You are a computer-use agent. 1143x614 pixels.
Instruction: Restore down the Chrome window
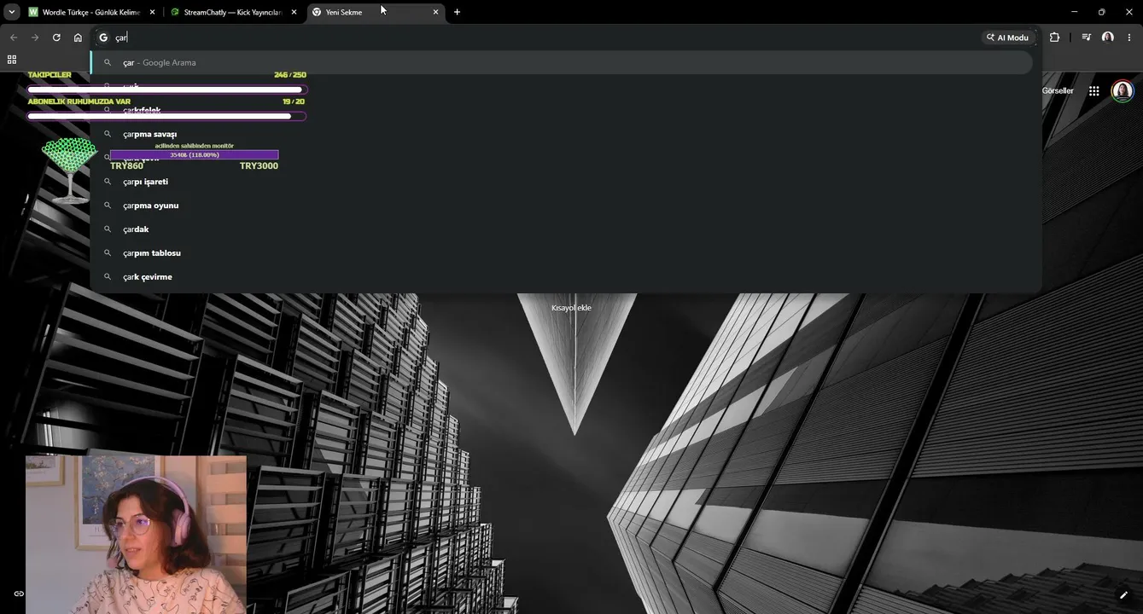pos(1101,12)
